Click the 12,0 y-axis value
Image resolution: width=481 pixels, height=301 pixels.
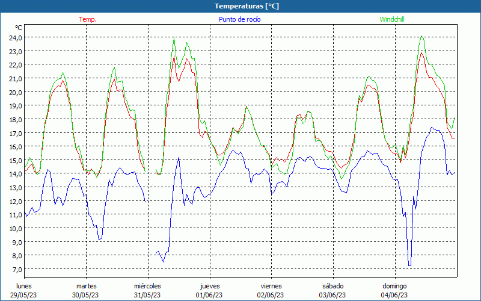coord(16,202)
